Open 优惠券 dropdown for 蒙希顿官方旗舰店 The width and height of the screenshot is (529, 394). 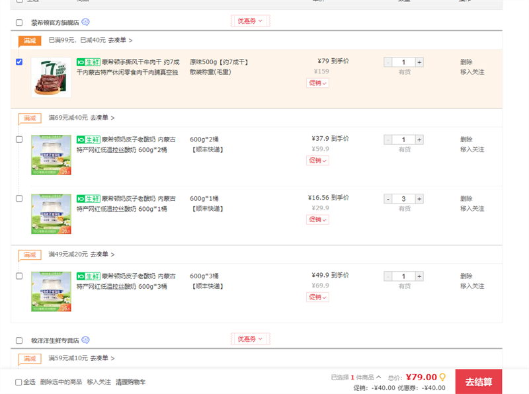[x=250, y=21]
